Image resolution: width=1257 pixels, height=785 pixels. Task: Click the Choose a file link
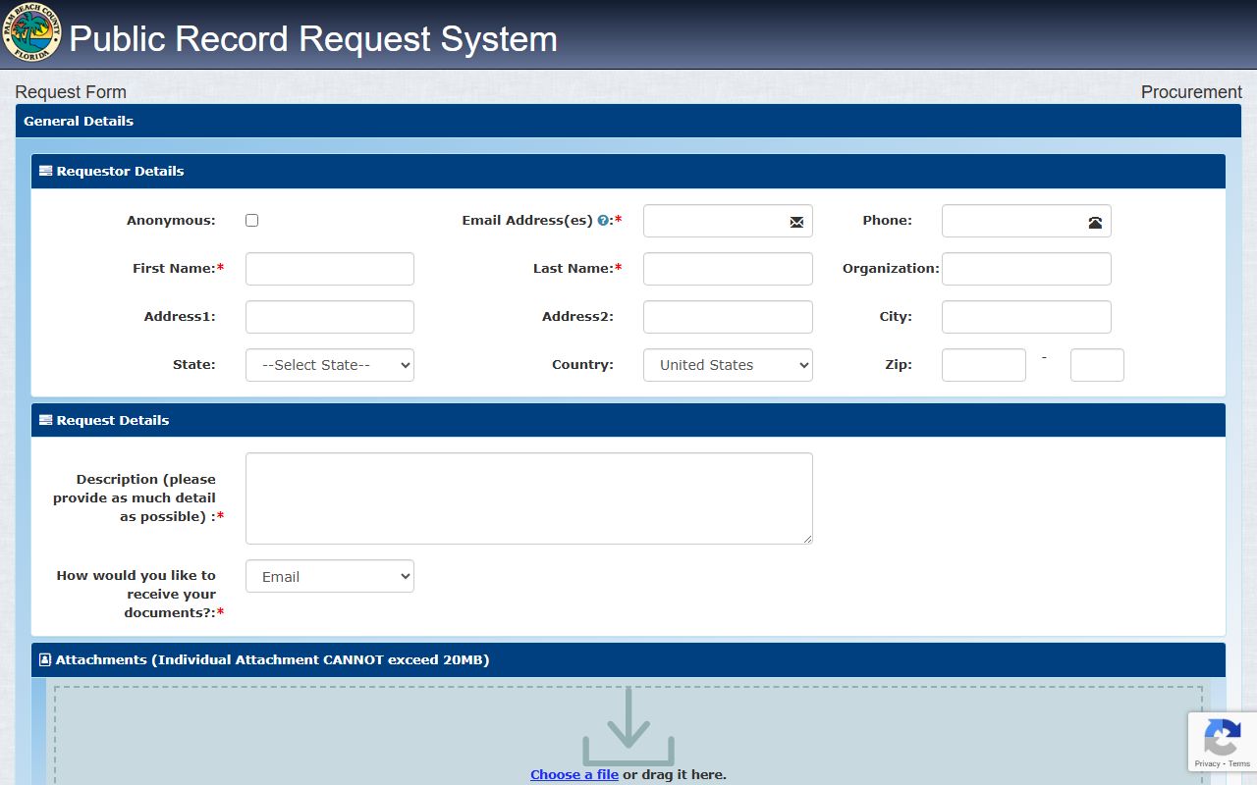click(x=574, y=774)
